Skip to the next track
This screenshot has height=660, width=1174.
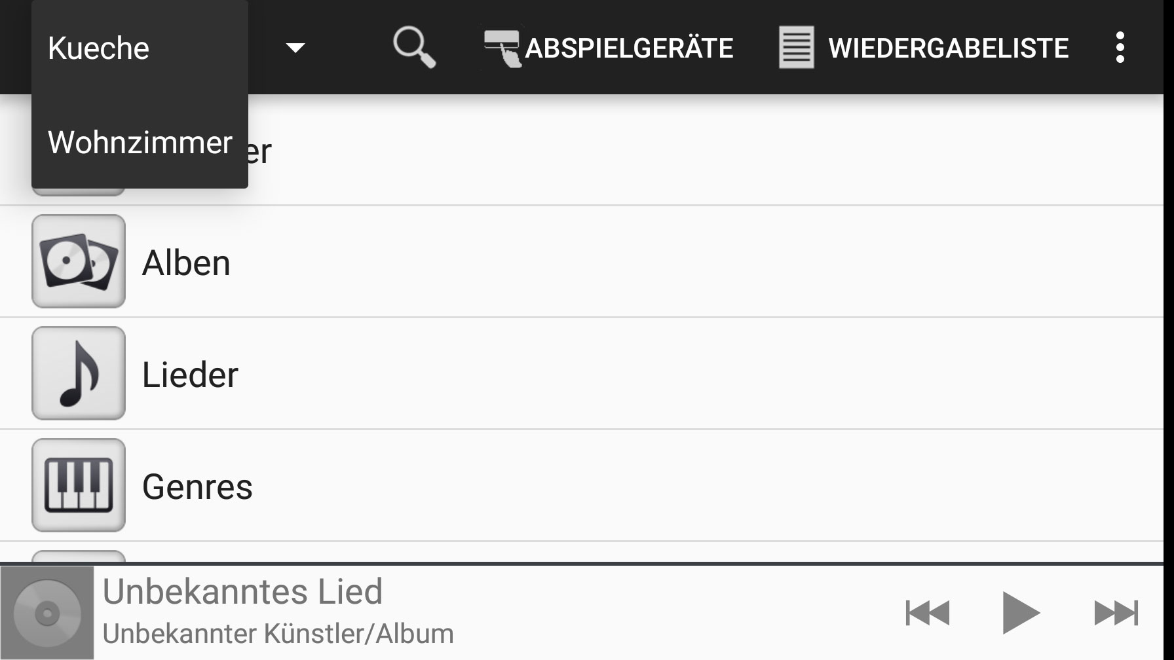[1116, 613]
